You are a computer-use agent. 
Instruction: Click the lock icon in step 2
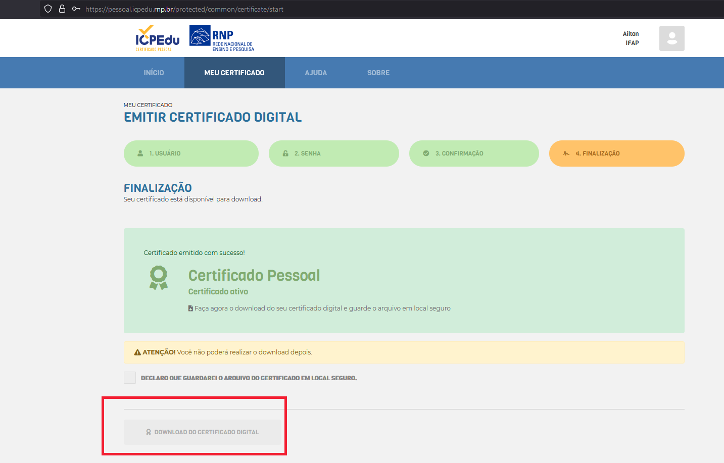coord(285,153)
